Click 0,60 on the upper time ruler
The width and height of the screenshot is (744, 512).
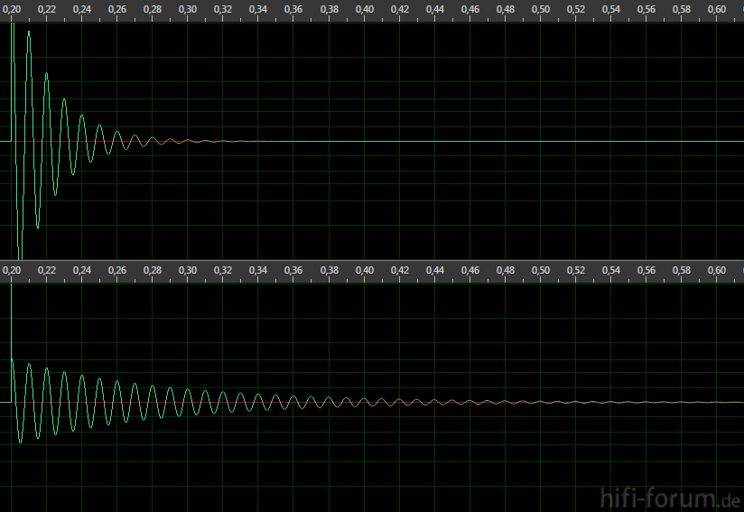coord(717,9)
